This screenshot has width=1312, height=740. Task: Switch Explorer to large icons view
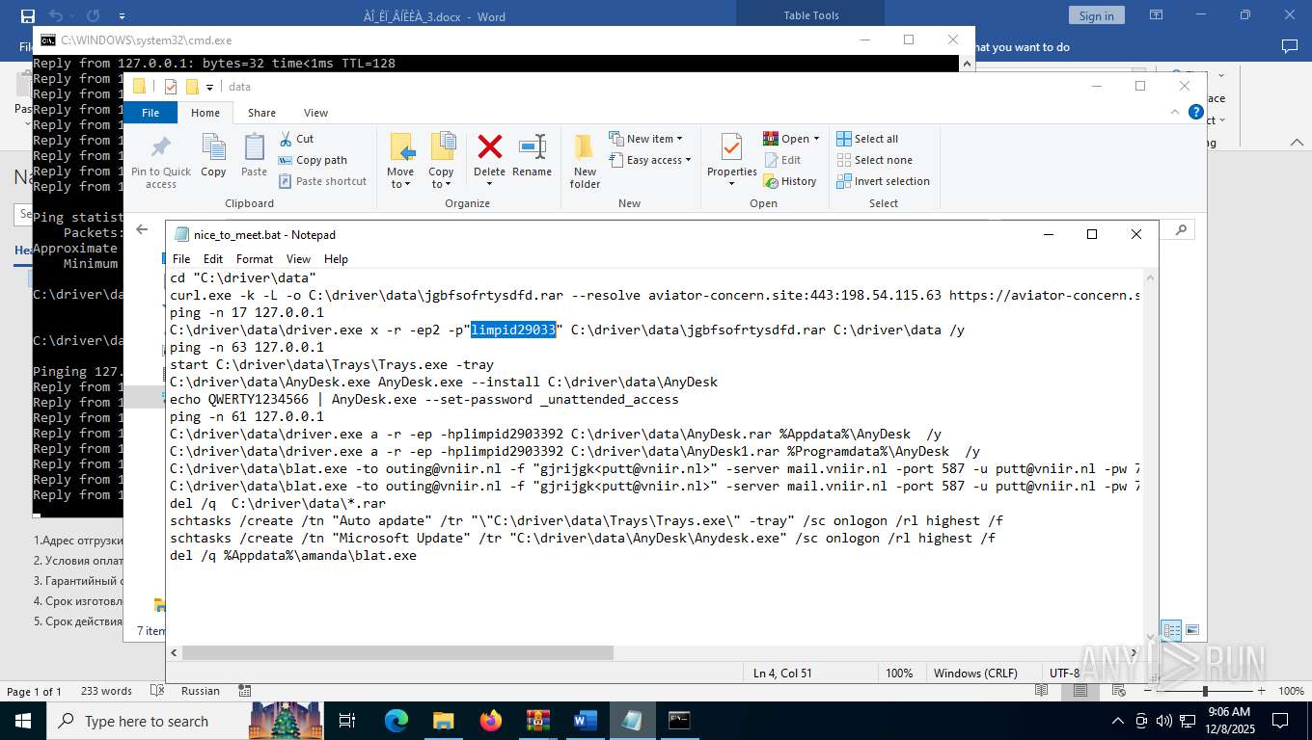[1192, 631]
